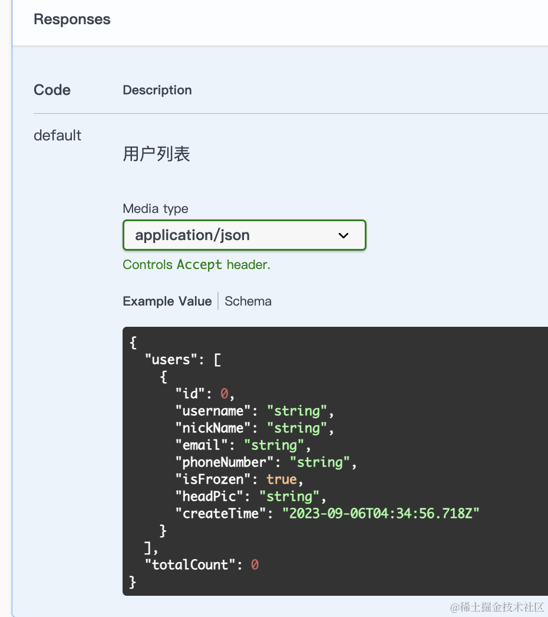Click the "email" key in the example JSON
This screenshot has width=548, height=617.
(x=202, y=445)
